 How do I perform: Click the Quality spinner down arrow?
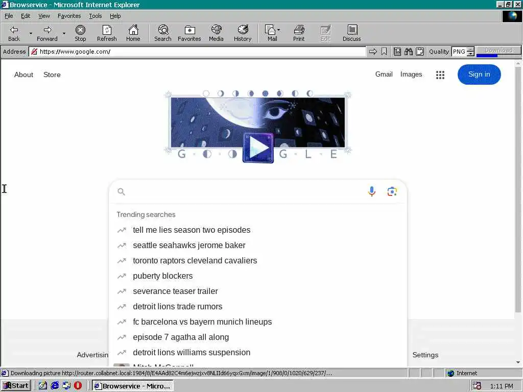pyautogui.click(x=470, y=54)
